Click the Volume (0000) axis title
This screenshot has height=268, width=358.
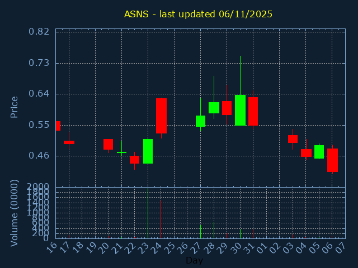click(x=14, y=213)
